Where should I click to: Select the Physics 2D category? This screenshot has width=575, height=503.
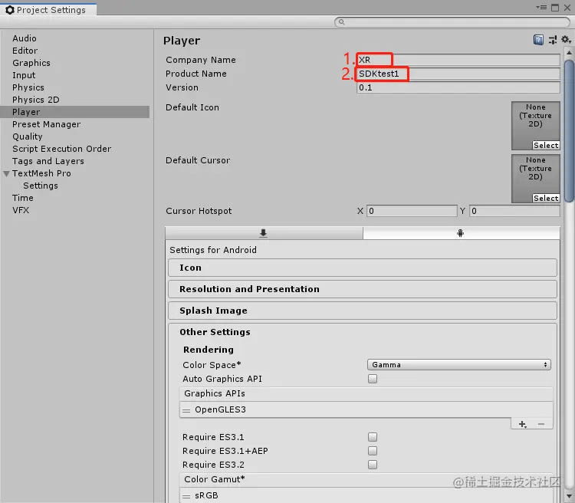36,100
